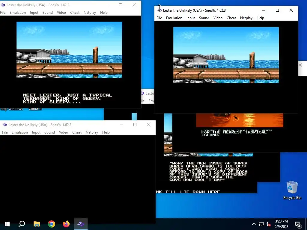Select the Recycle Bin desktop icon
The width and height of the screenshot is (307, 230).
click(292, 190)
